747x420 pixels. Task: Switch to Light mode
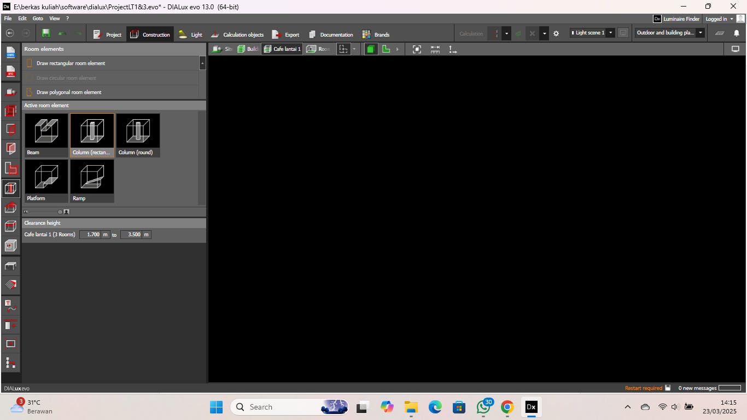[190, 34]
